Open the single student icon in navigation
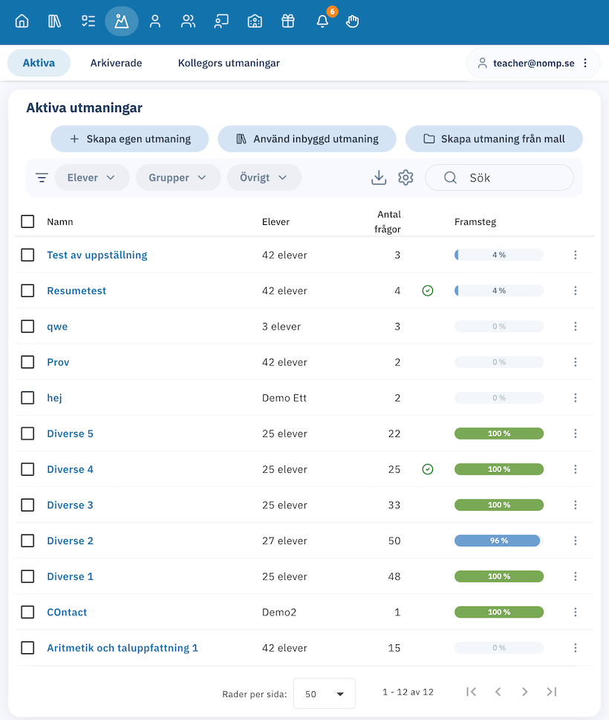 pos(155,21)
